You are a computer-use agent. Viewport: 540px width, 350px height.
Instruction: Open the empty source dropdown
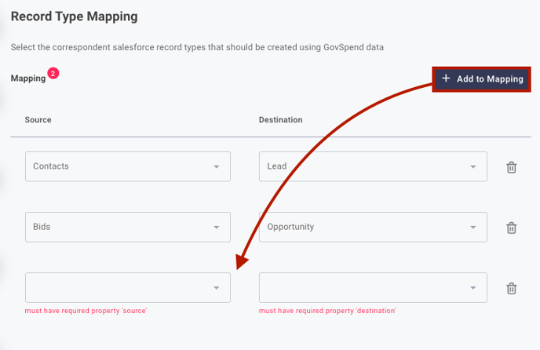point(128,288)
